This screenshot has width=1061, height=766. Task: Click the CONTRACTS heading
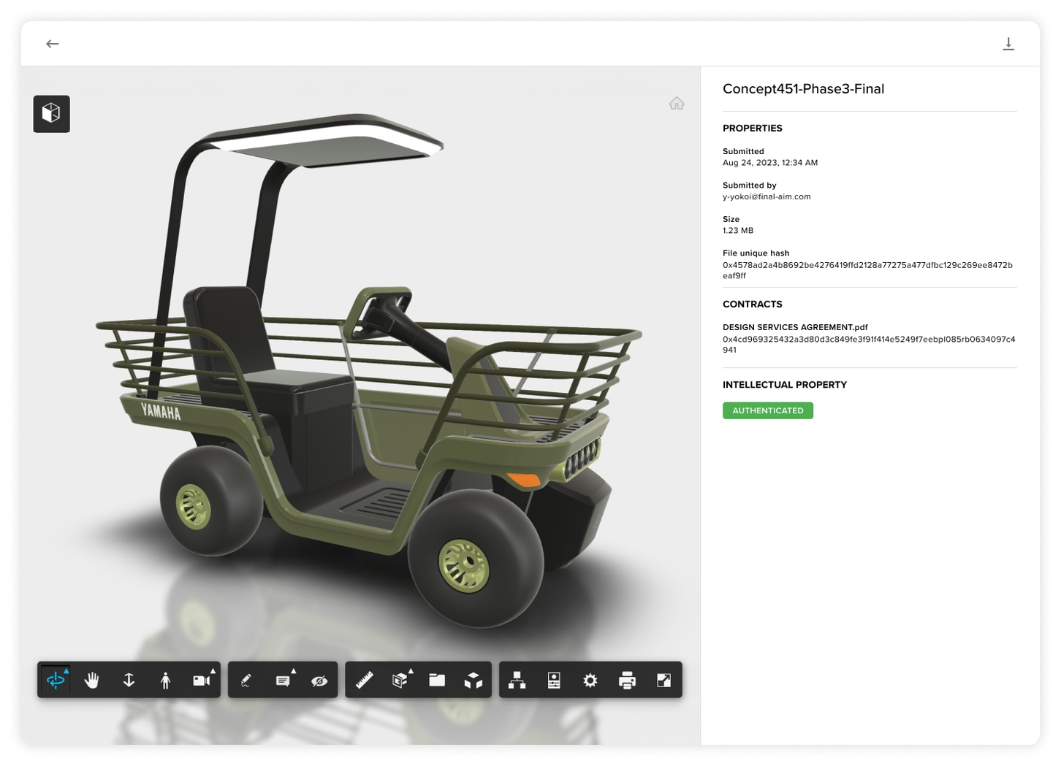click(x=752, y=304)
